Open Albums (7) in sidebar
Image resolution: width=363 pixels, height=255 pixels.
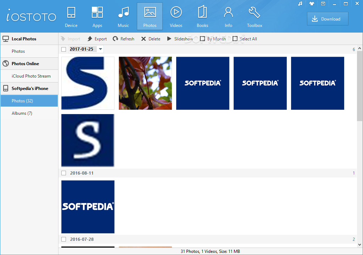tap(29, 113)
